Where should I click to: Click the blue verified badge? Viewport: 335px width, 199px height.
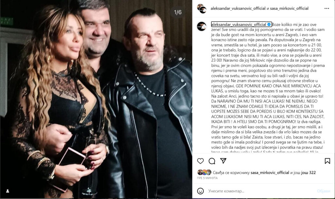(269, 24)
